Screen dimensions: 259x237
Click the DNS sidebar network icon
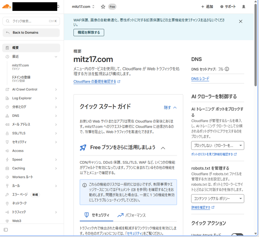(7, 116)
